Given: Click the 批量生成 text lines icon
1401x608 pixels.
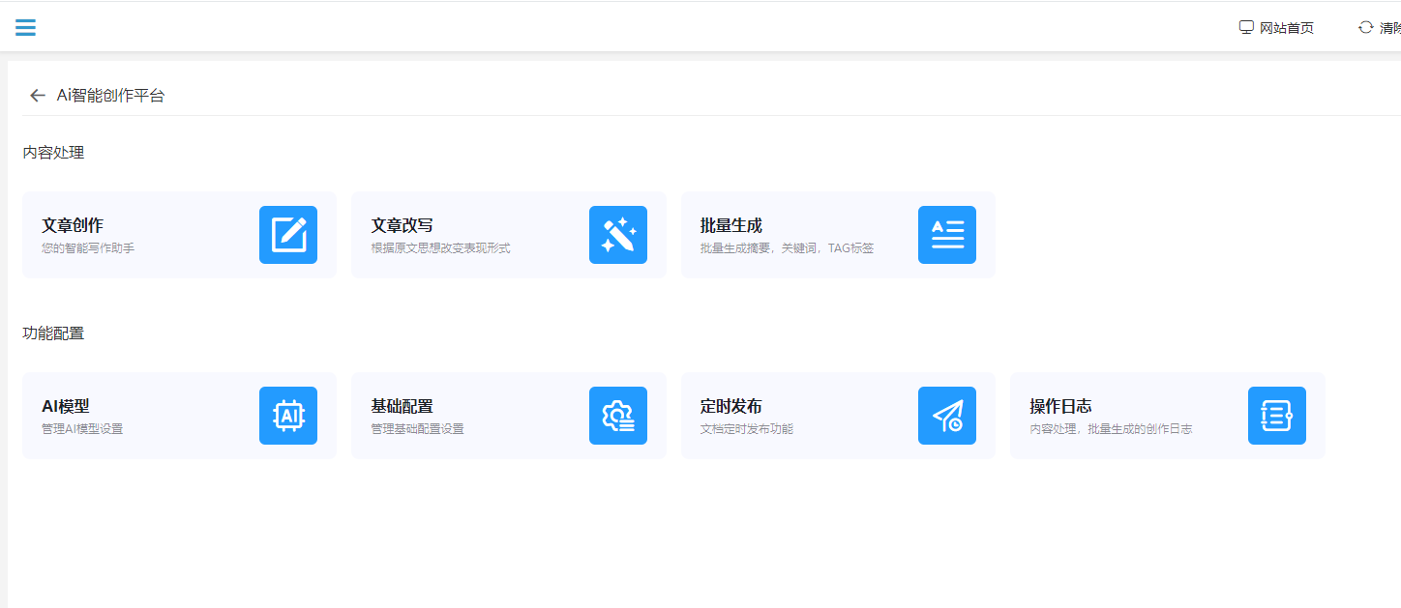Looking at the screenshot, I should [947, 235].
